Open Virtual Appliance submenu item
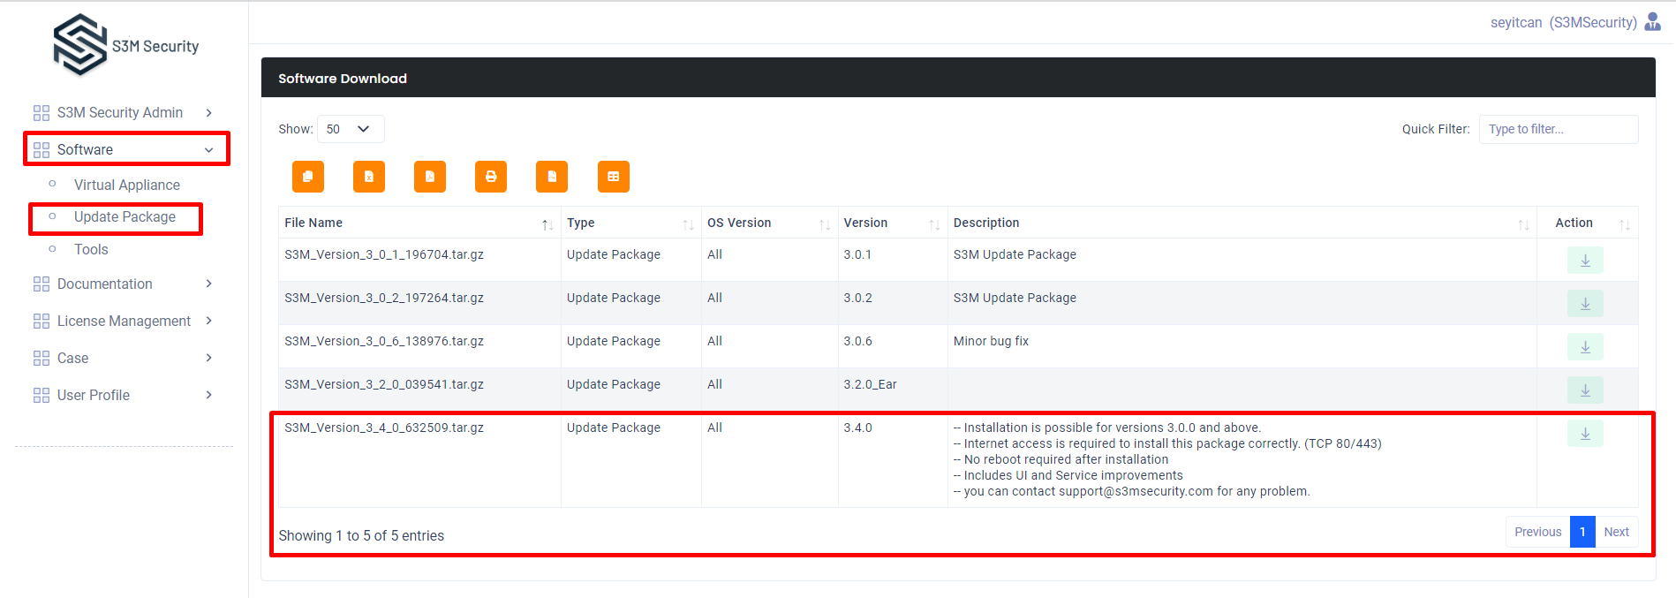This screenshot has width=1676, height=598. pos(127,185)
